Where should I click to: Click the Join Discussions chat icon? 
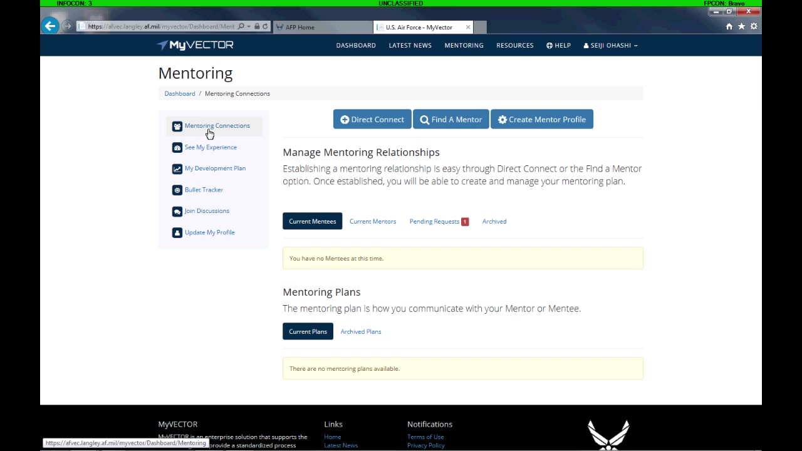[x=177, y=212]
